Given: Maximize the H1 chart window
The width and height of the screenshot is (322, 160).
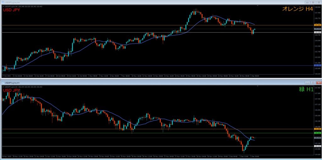Looking at the screenshot, I should point(313,83).
